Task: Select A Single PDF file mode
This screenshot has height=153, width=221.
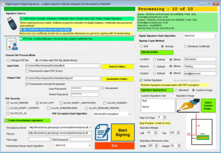Action: (x=8, y=60)
